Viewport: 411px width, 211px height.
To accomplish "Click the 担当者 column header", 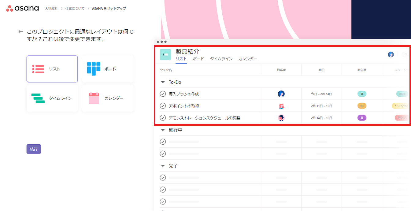I will [281, 70].
